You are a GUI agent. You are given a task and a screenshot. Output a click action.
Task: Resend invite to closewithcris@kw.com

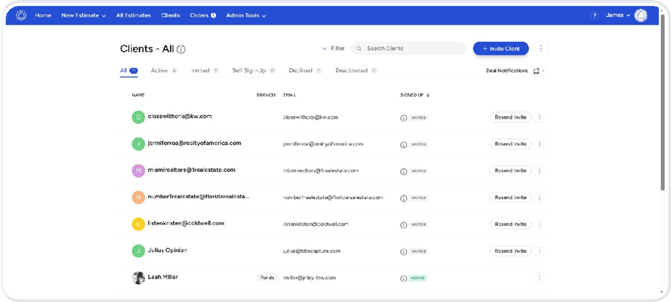[510, 117]
